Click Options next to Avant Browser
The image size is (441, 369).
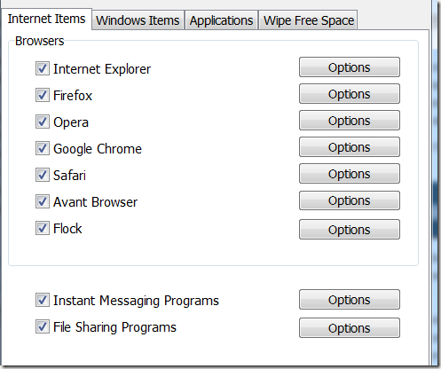pyautogui.click(x=350, y=200)
